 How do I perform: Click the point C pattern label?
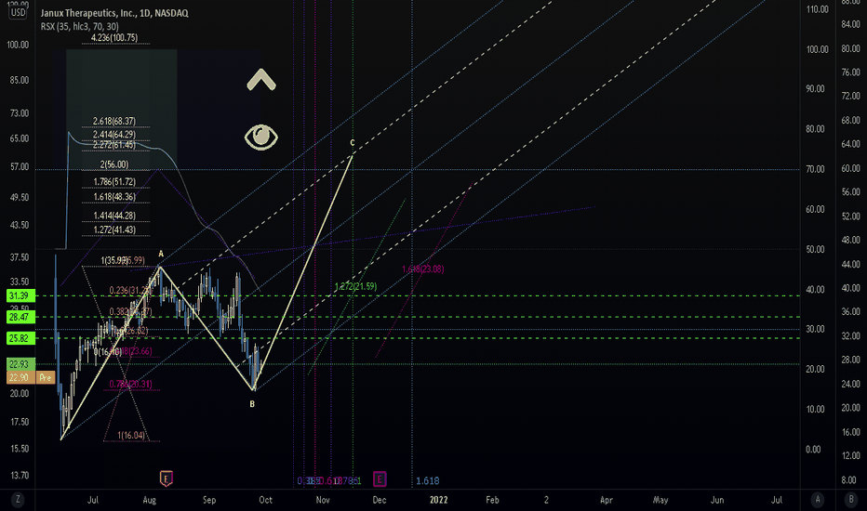coord(352,143)
